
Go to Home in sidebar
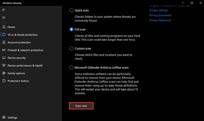tap(11, 27)
